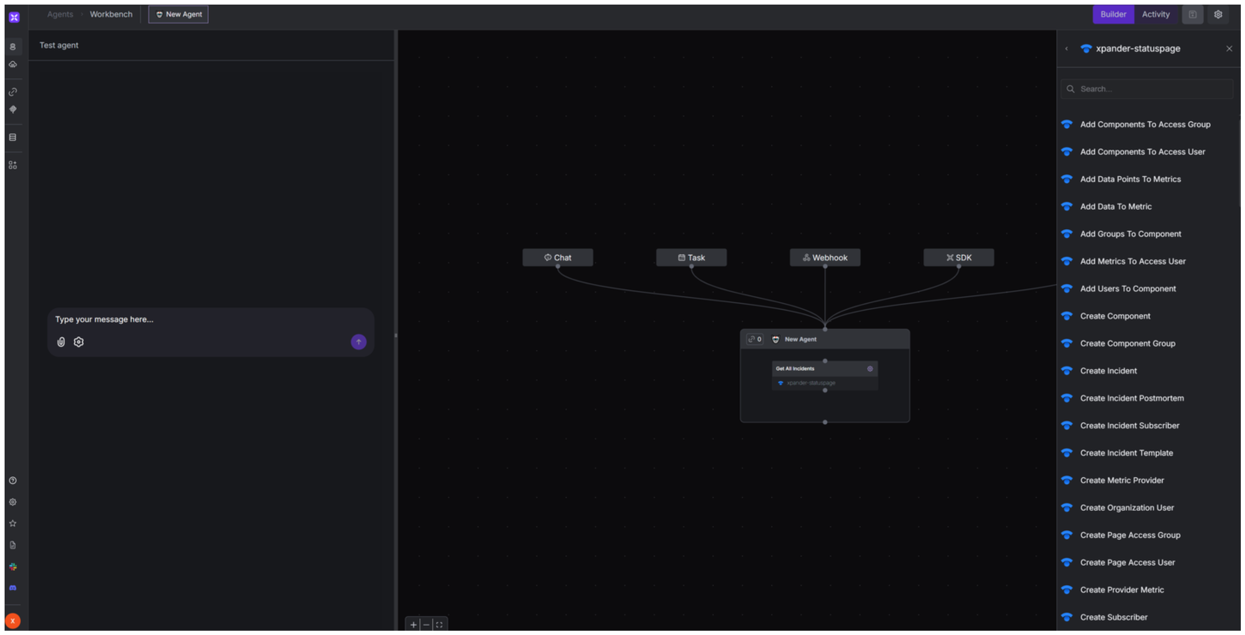Open the Slack icon in sidebar
Image resolution: width=1245 pixels, height=635 pixels.
(13, 566)
